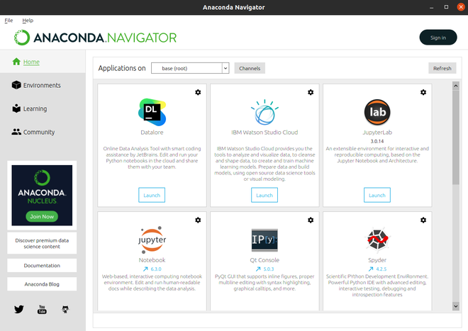Screen dimensions: 468x331
Task: Click the Anaconda Navigator logo ring
Action: 22,38
